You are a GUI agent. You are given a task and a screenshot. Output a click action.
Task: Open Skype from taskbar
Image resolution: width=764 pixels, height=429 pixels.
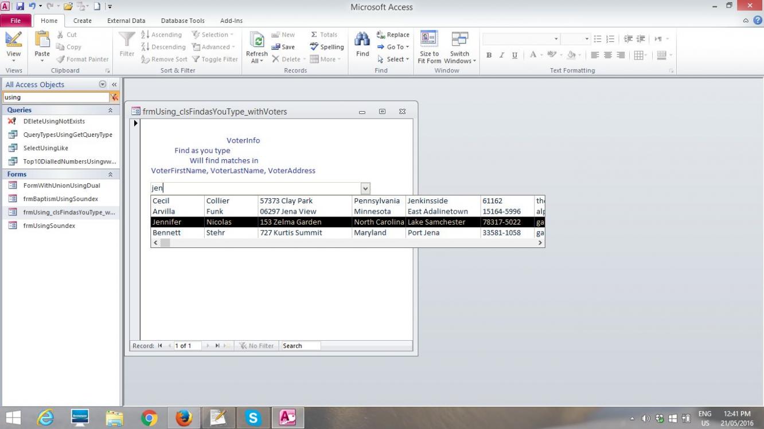(x=253, y=418)
